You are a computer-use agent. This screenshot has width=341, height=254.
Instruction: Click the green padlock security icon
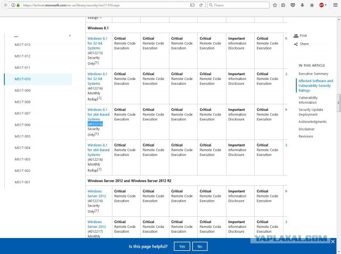pos(18,5)
